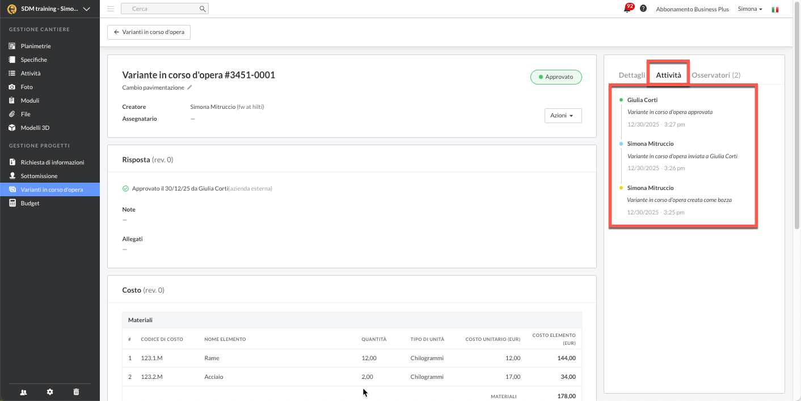The height and width of the screenshot is (401, 801).
Task: Click the search magnifier icon
Action: click(x=203, y=9)
